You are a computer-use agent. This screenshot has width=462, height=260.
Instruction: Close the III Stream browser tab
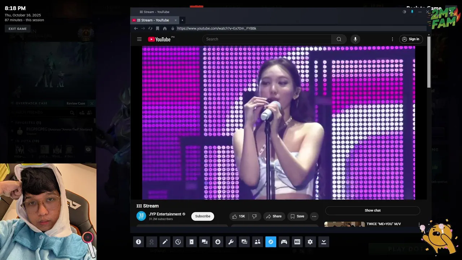click(176, 20)
